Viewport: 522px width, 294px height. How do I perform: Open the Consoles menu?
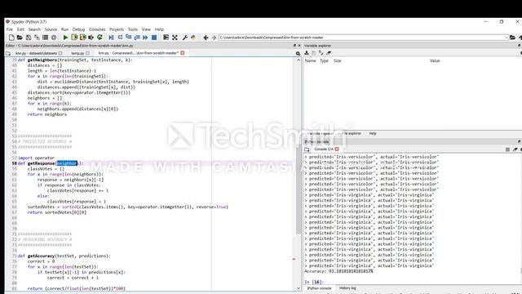pyautogui.click(x=97, y=29)
